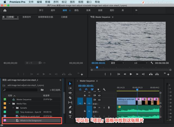Expand the Sunsets bin
This screenshot has width=174, height=127.
coord(13,108)
